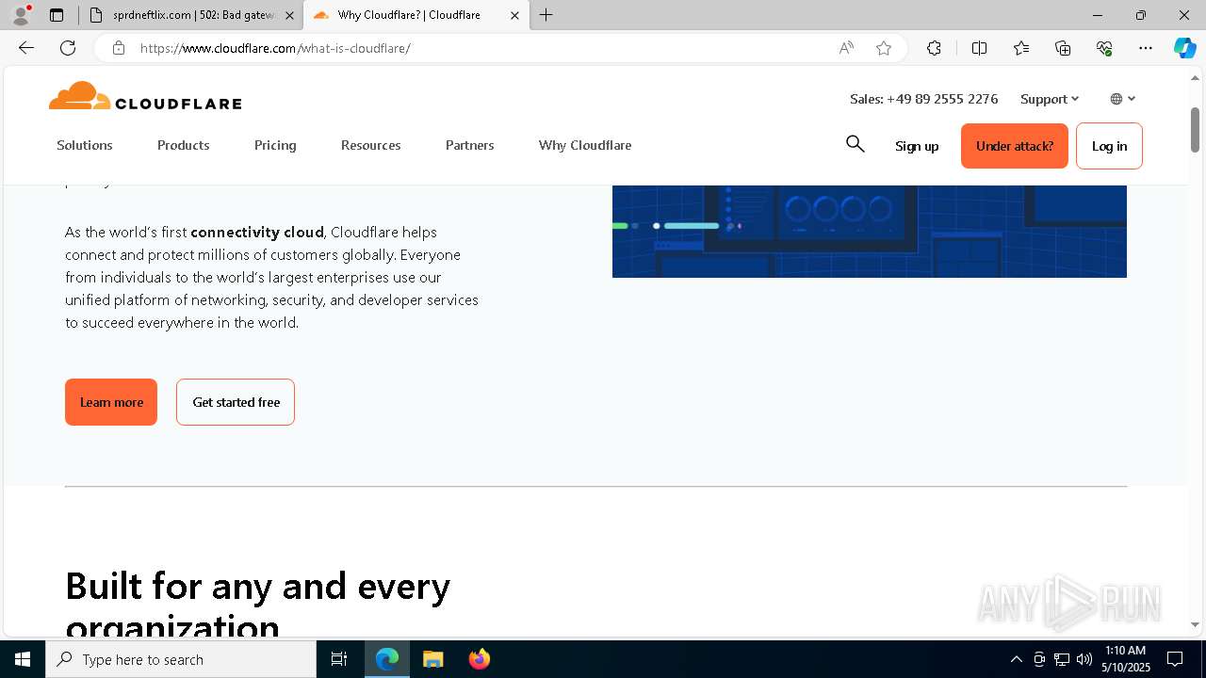The image size is (1206, 678).
Task: Click the Log in button
Action: [1109, 146]
